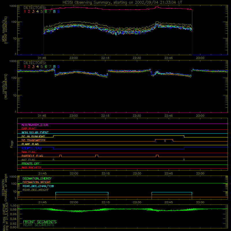
Task: Click the first cyan REAR_DEC_CHAN raised segment
Action: [x=82, y=192]
